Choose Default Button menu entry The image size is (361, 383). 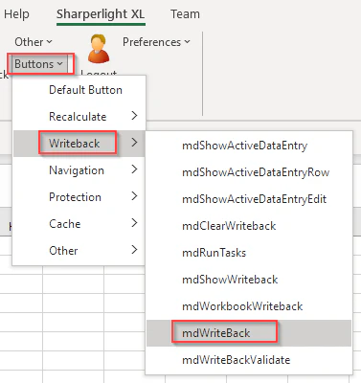pyautogui.click(x=79, y=90)
